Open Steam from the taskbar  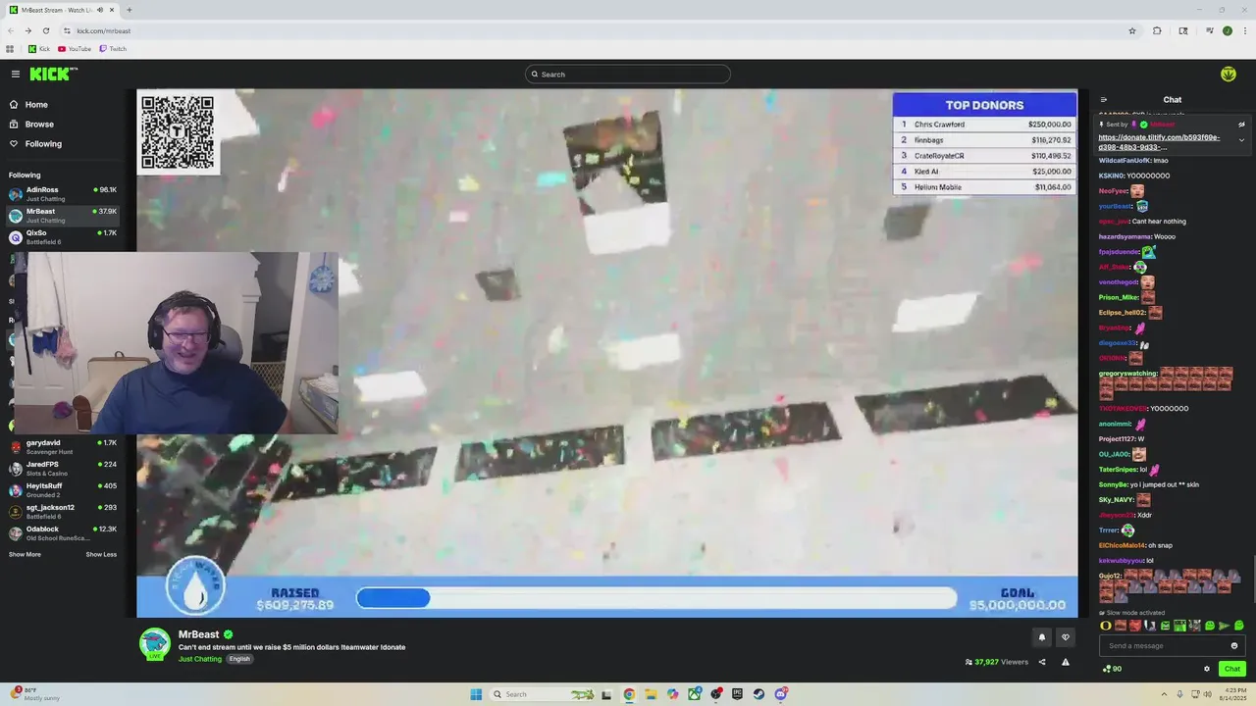(759, 694)
